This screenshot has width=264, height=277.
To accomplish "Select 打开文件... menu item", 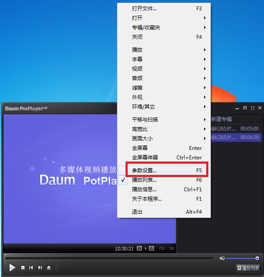I will pyautogui.click(x=164, y=9).
